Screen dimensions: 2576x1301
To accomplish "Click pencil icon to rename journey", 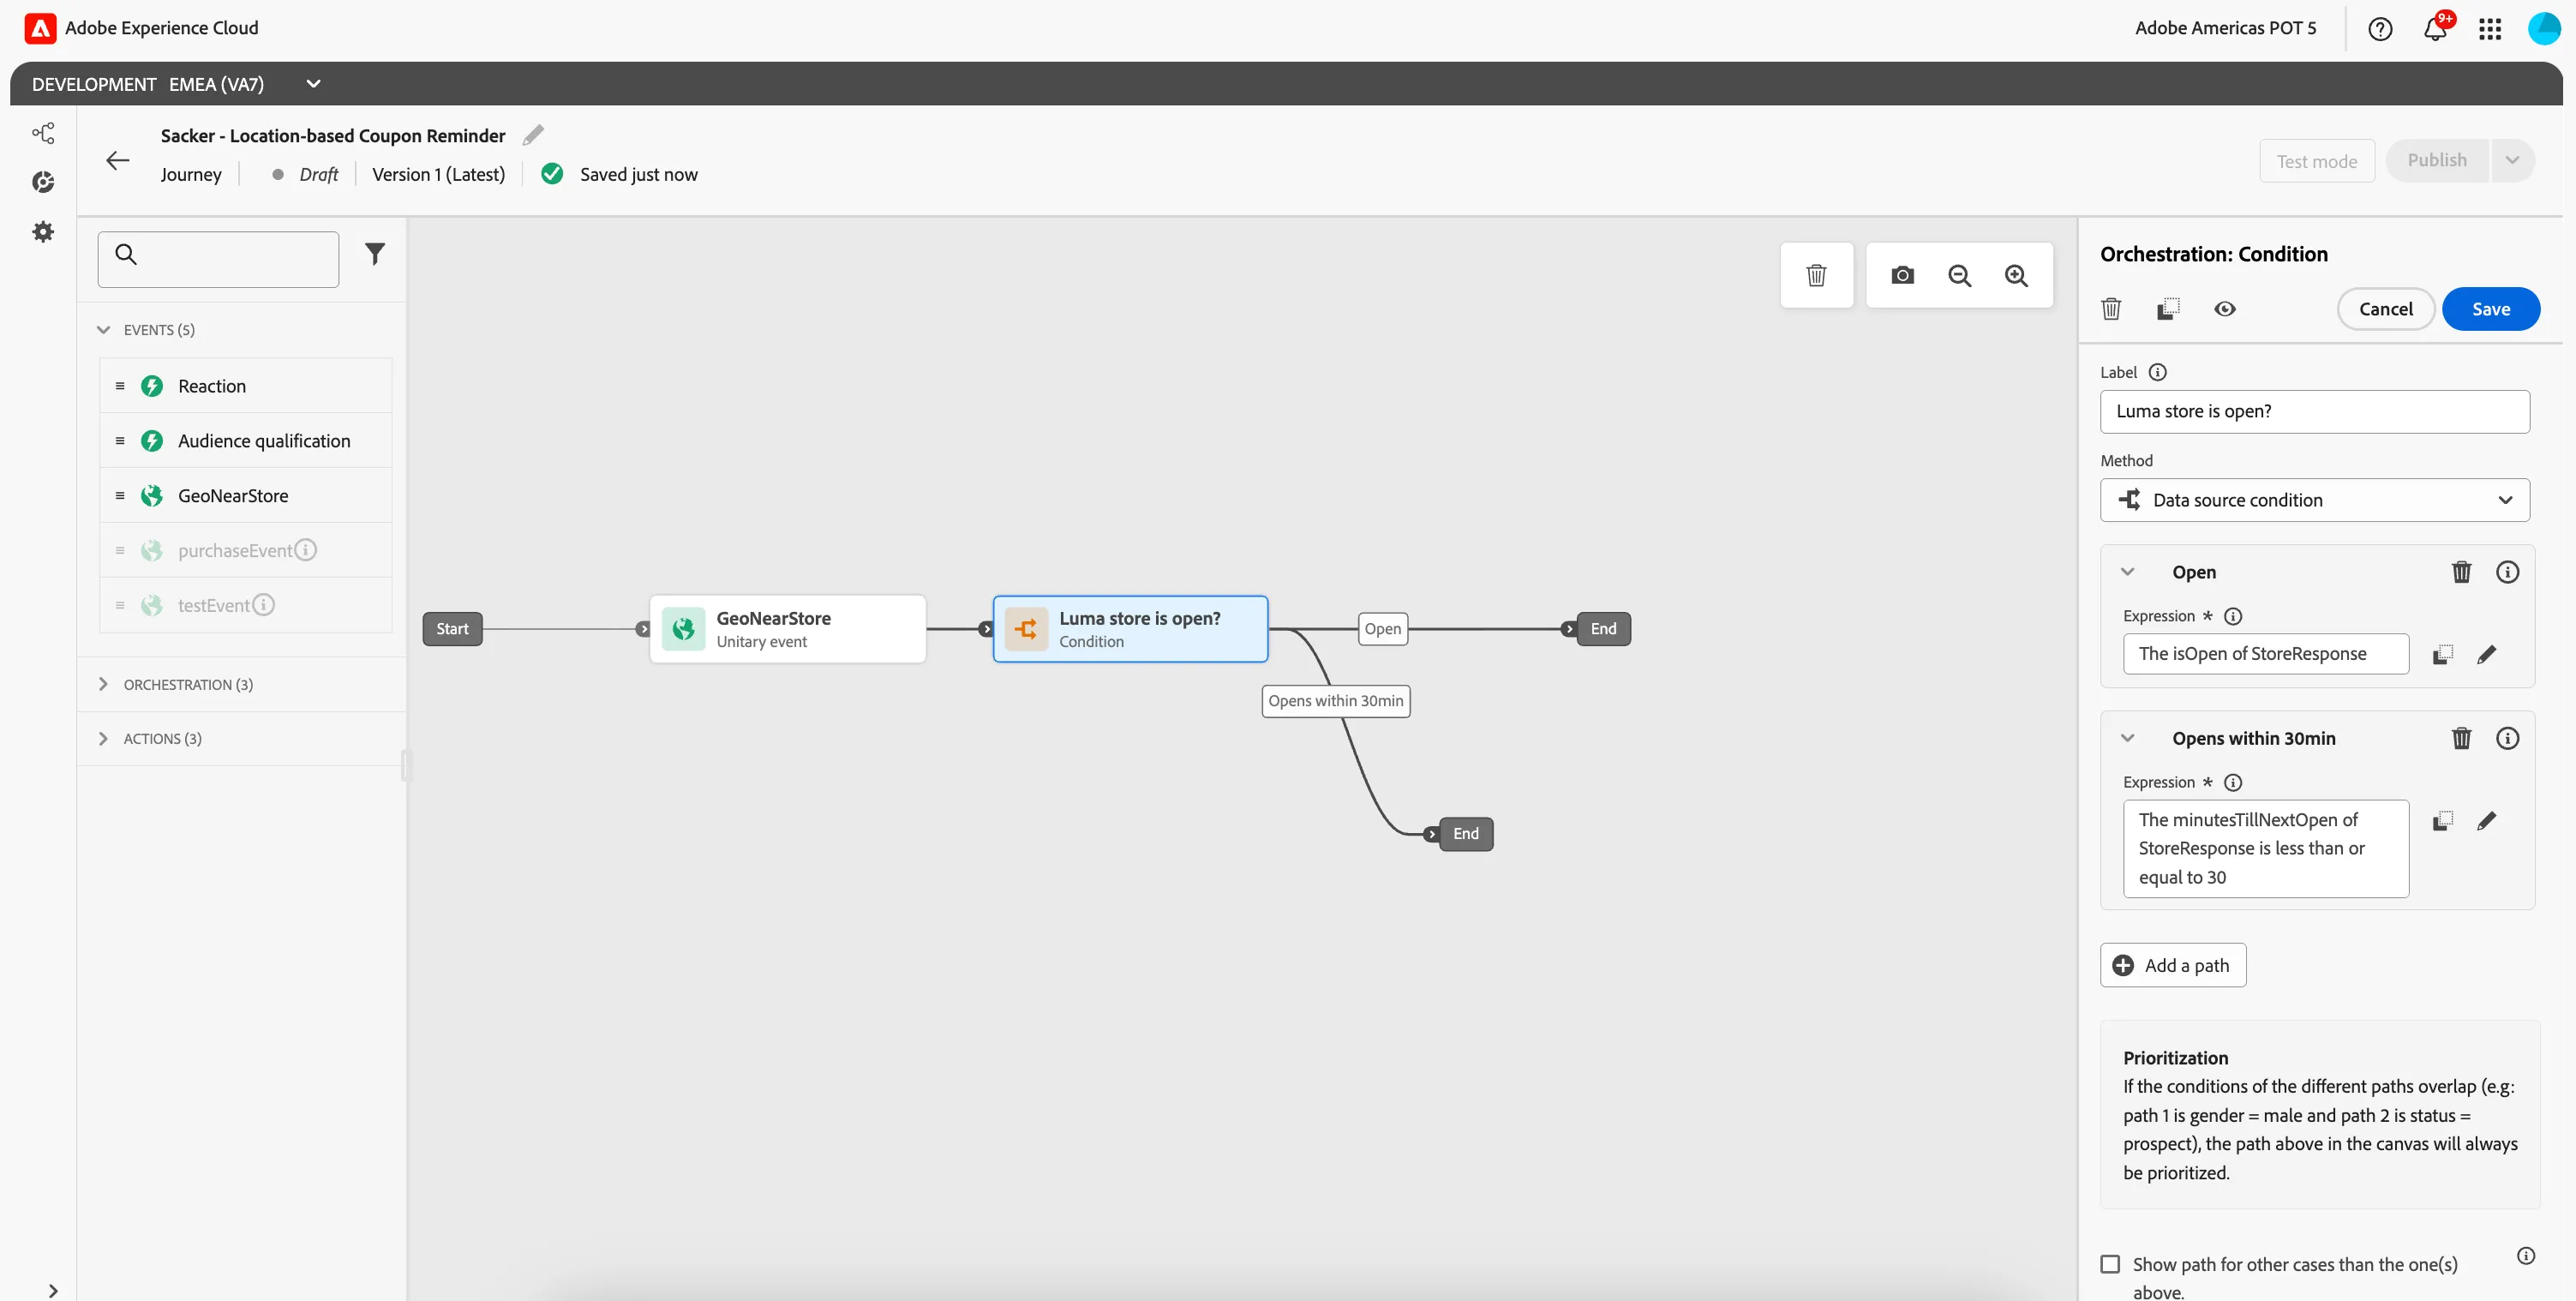I will (x=534, y=135).
